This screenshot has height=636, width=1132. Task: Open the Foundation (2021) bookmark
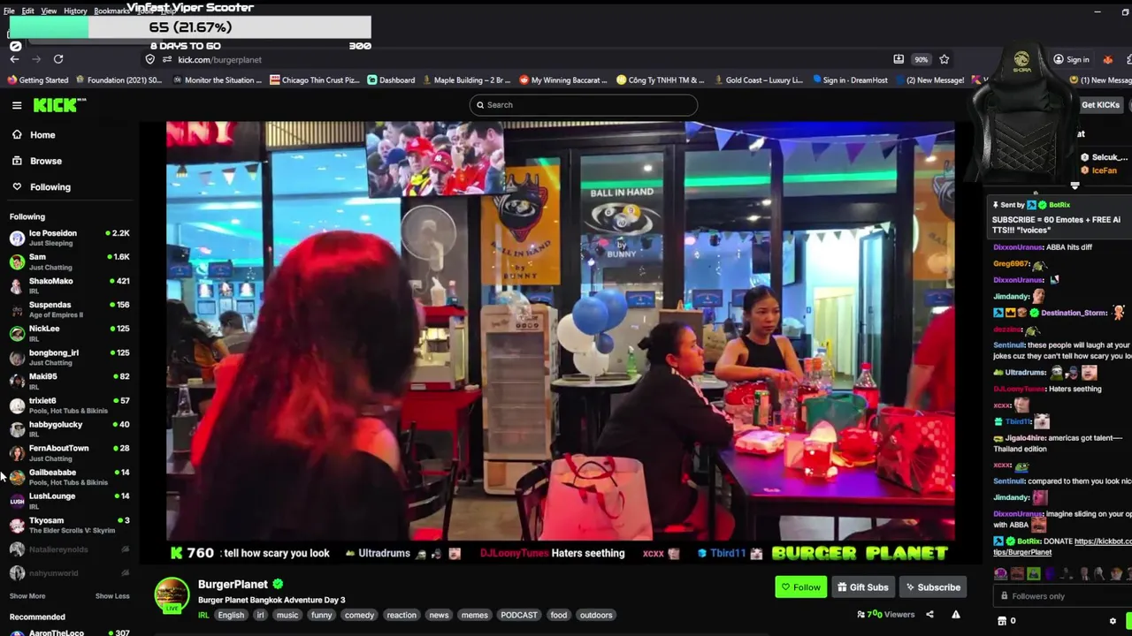[119, 80]
